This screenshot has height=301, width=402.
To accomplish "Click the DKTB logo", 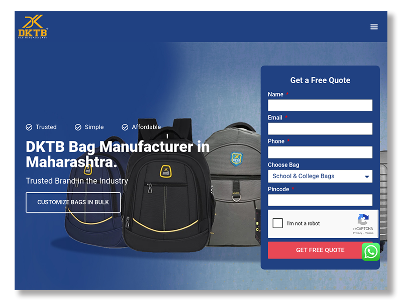I will 33,27.
